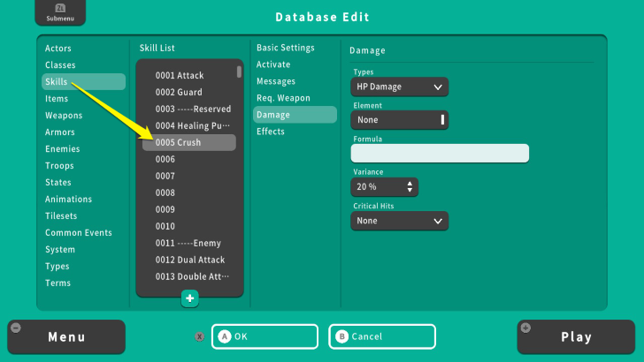
Task: Open the Classes category
Action: (60, 65)
